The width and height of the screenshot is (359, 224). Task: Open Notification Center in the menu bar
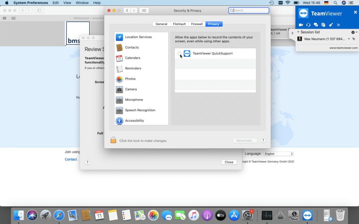[351, 3]
